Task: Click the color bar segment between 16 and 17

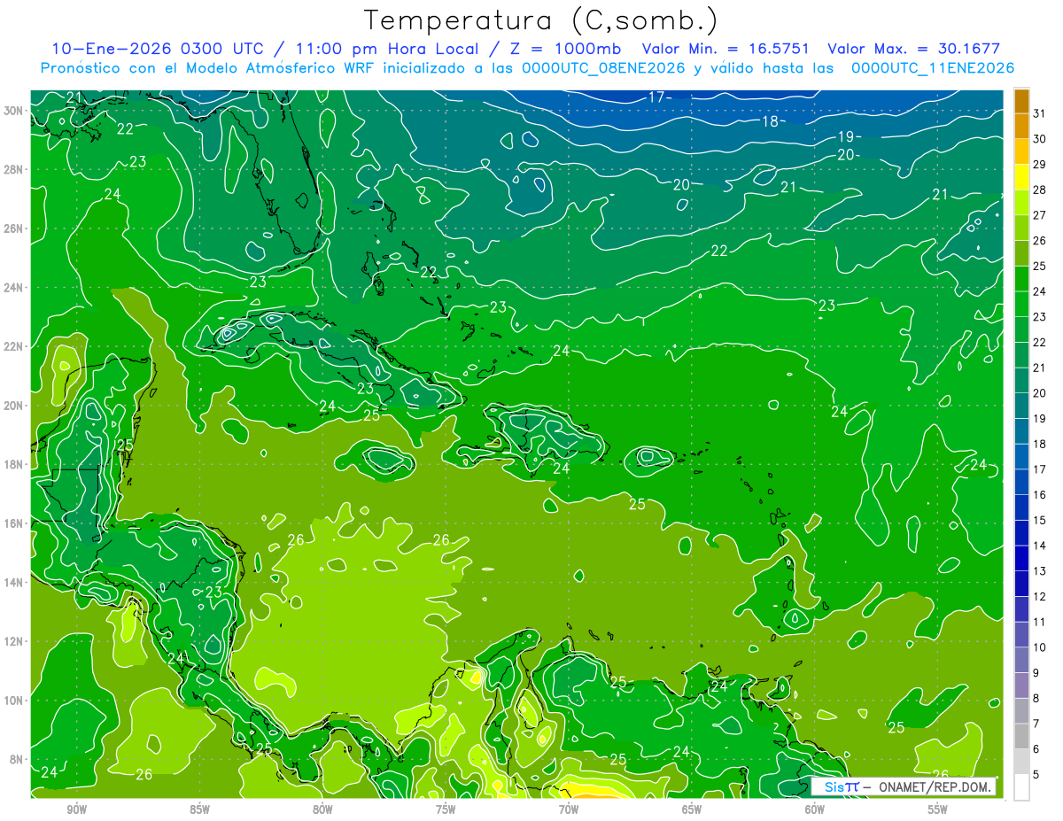Action: click(x=1021, y=482)
